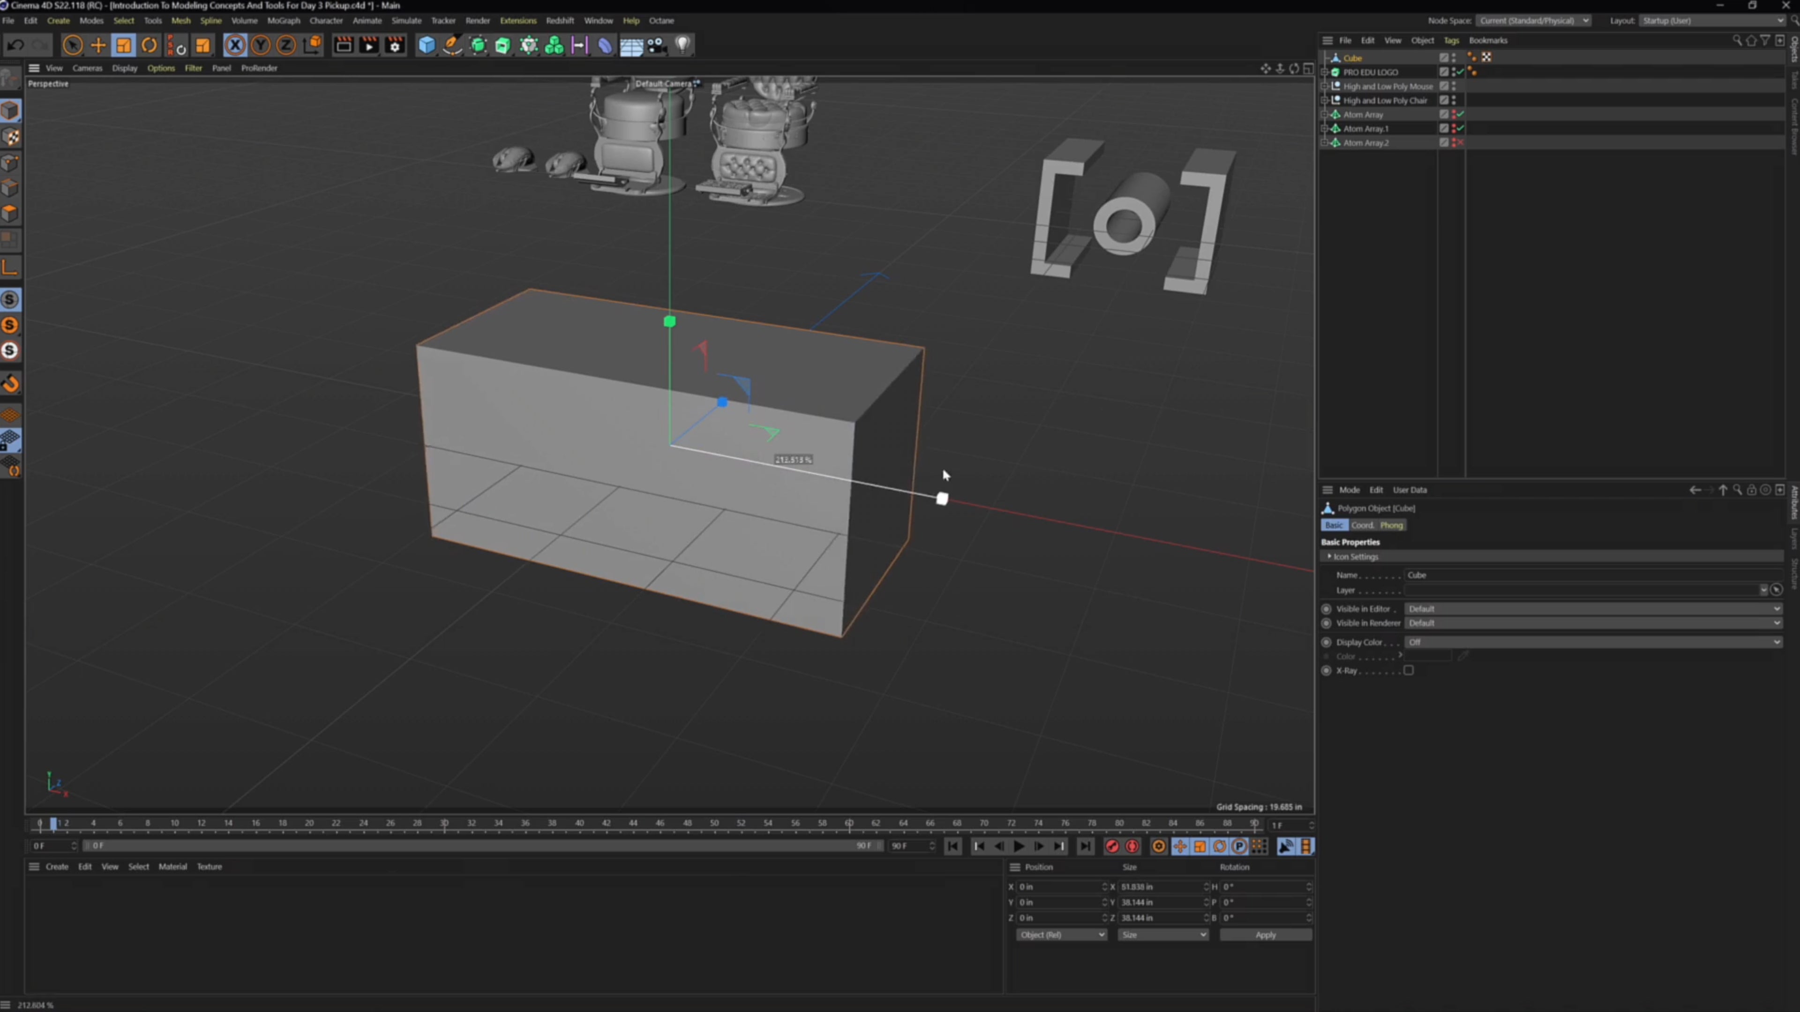This screenshot has height=1012, width=1800.
Task: Open Visible in Renderer dropdown
Action: tap(1593, 623)
